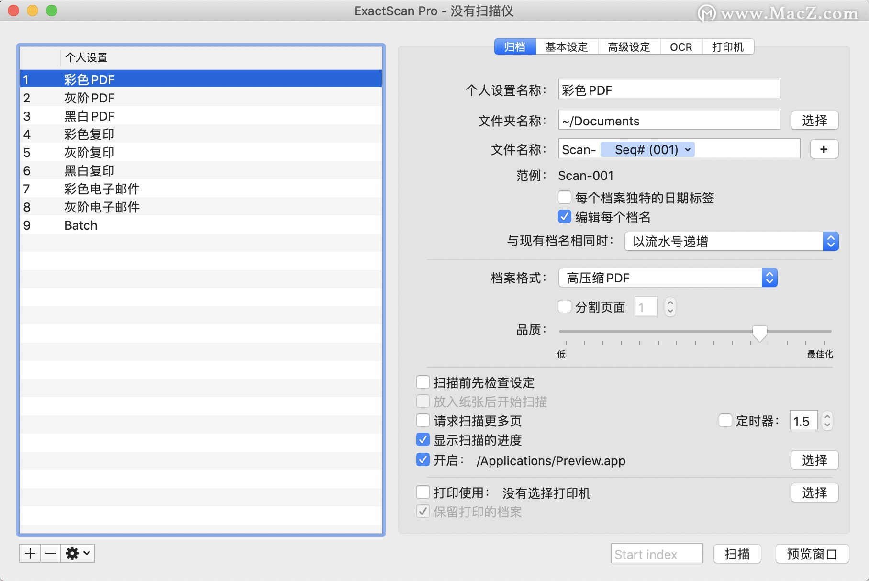
Task: Focus the 文件夹名称 field showing ~/Documents
Action: coord(669,121)
